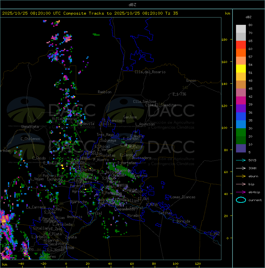Viewport: 265px width, 268px height.
Task: Pick the orange swatch between 60 and 57
Action: coord(241,53)
